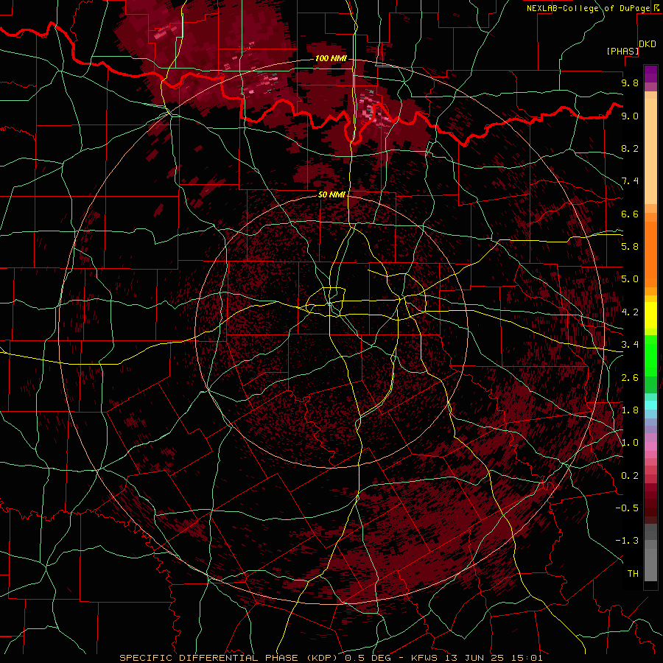Click the 13 JUN 25 15:01 timestamp
The image size is (663, 663).
[x=494, y=658]
